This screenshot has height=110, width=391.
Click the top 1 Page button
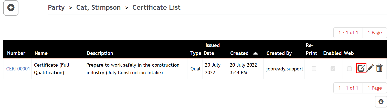pyautogui.click(x=375, y=33)
